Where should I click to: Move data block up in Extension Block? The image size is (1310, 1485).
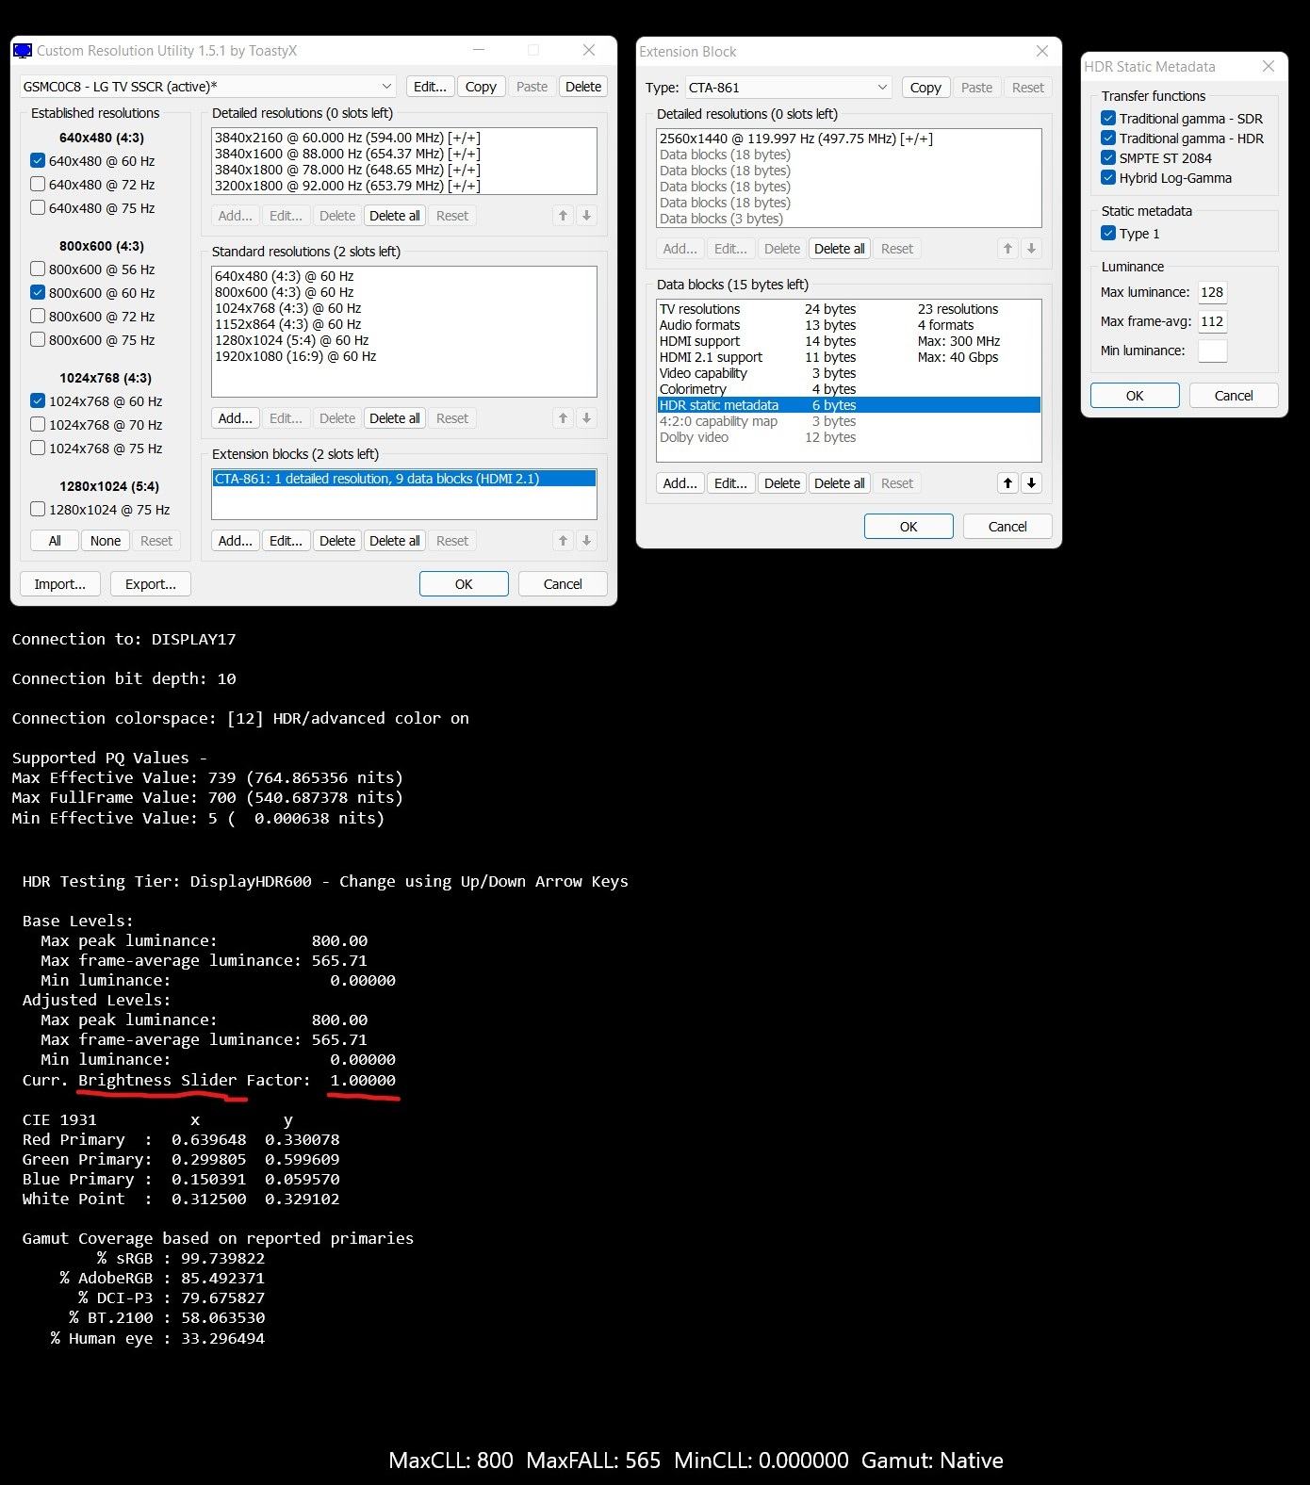(1007, 483)
